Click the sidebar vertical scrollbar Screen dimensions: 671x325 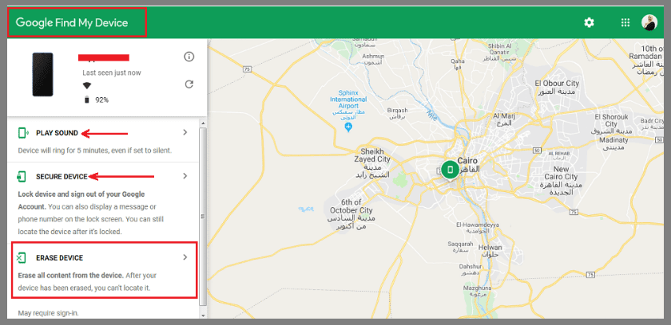tap(203, 215)
